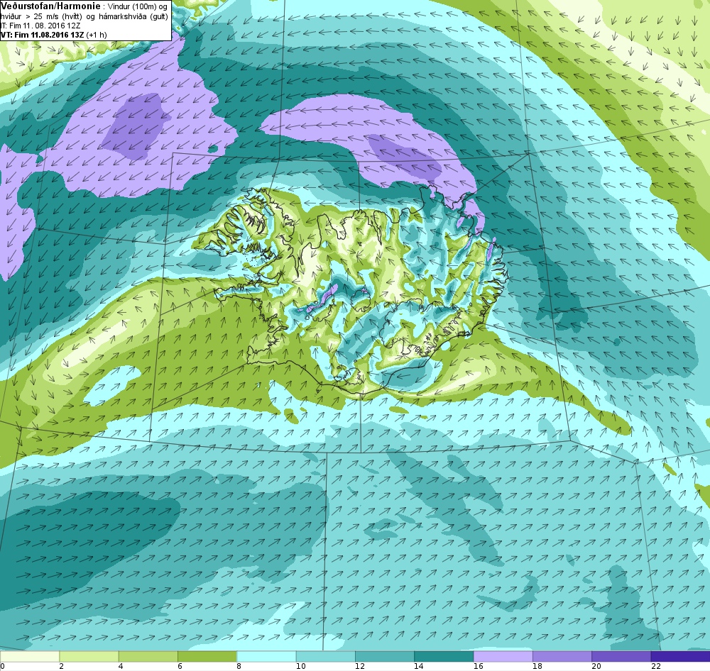Click the 4–6 m/s green legend swatch
Screen dimensions: 710x671
tap(148, 656)
